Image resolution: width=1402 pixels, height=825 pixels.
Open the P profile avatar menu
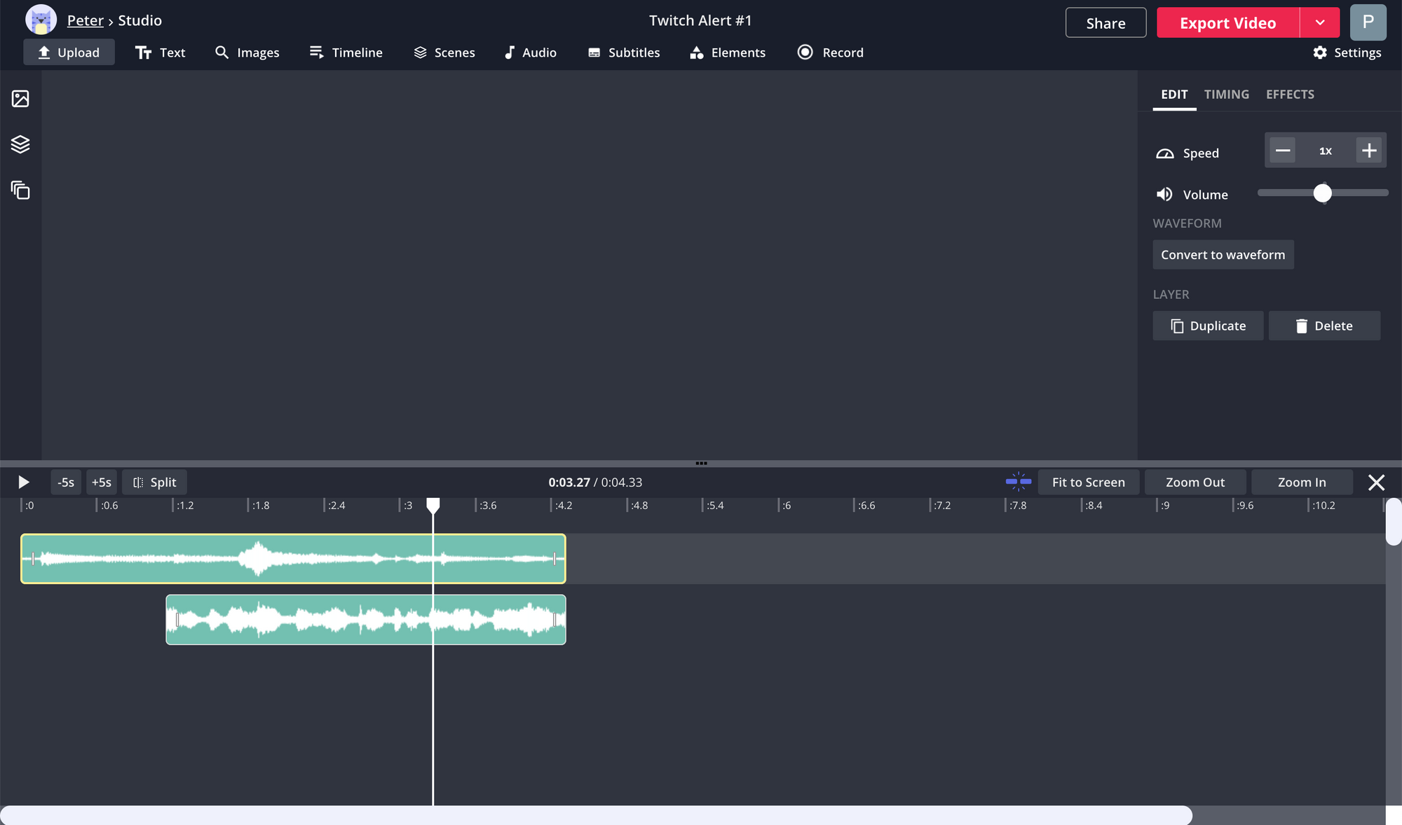point(1368,22)
